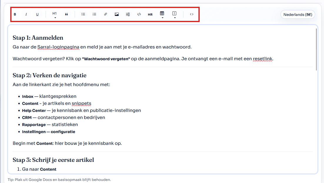Insert a horizontal rule with HR
324x183 pixels.
click(x=150, y=14)
